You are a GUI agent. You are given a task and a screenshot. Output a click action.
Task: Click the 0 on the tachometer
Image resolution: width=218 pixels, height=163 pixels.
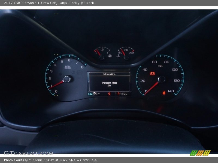pos(56,91)
